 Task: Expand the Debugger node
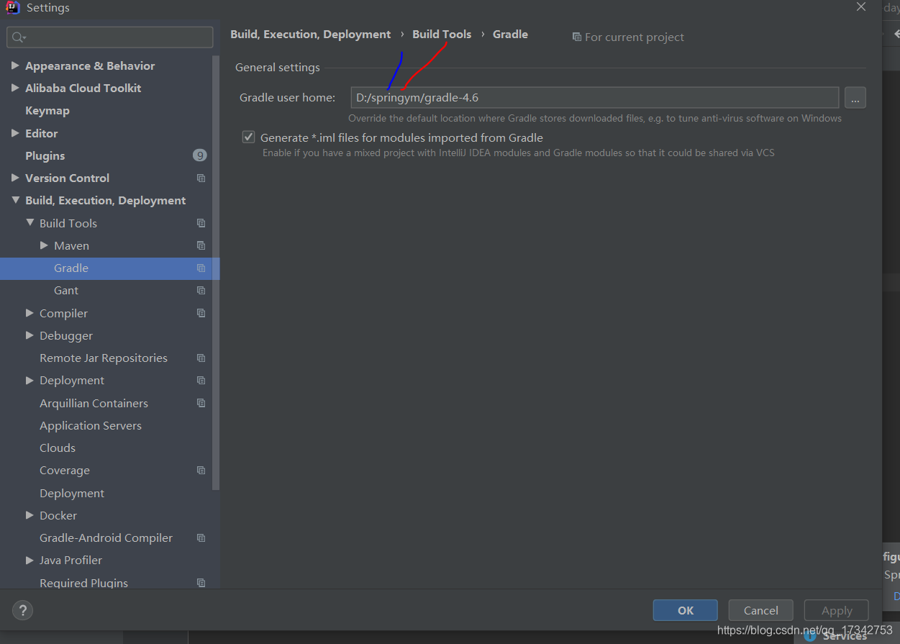[x=29, y=335]
